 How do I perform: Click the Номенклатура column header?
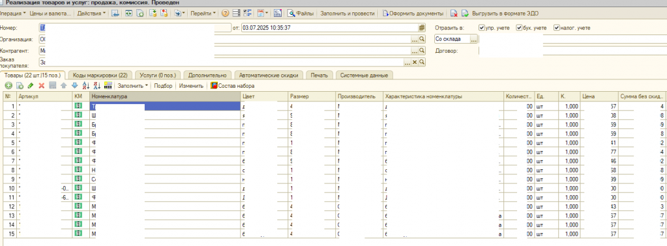tap(165, 96)
